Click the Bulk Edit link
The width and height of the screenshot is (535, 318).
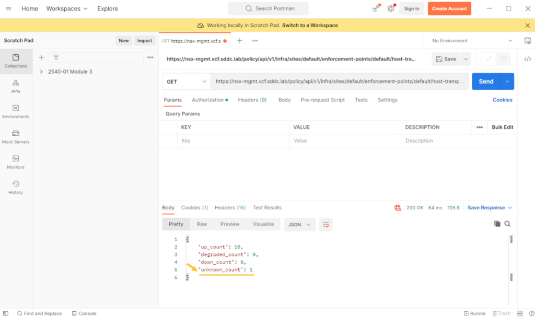tap(502, 127)
